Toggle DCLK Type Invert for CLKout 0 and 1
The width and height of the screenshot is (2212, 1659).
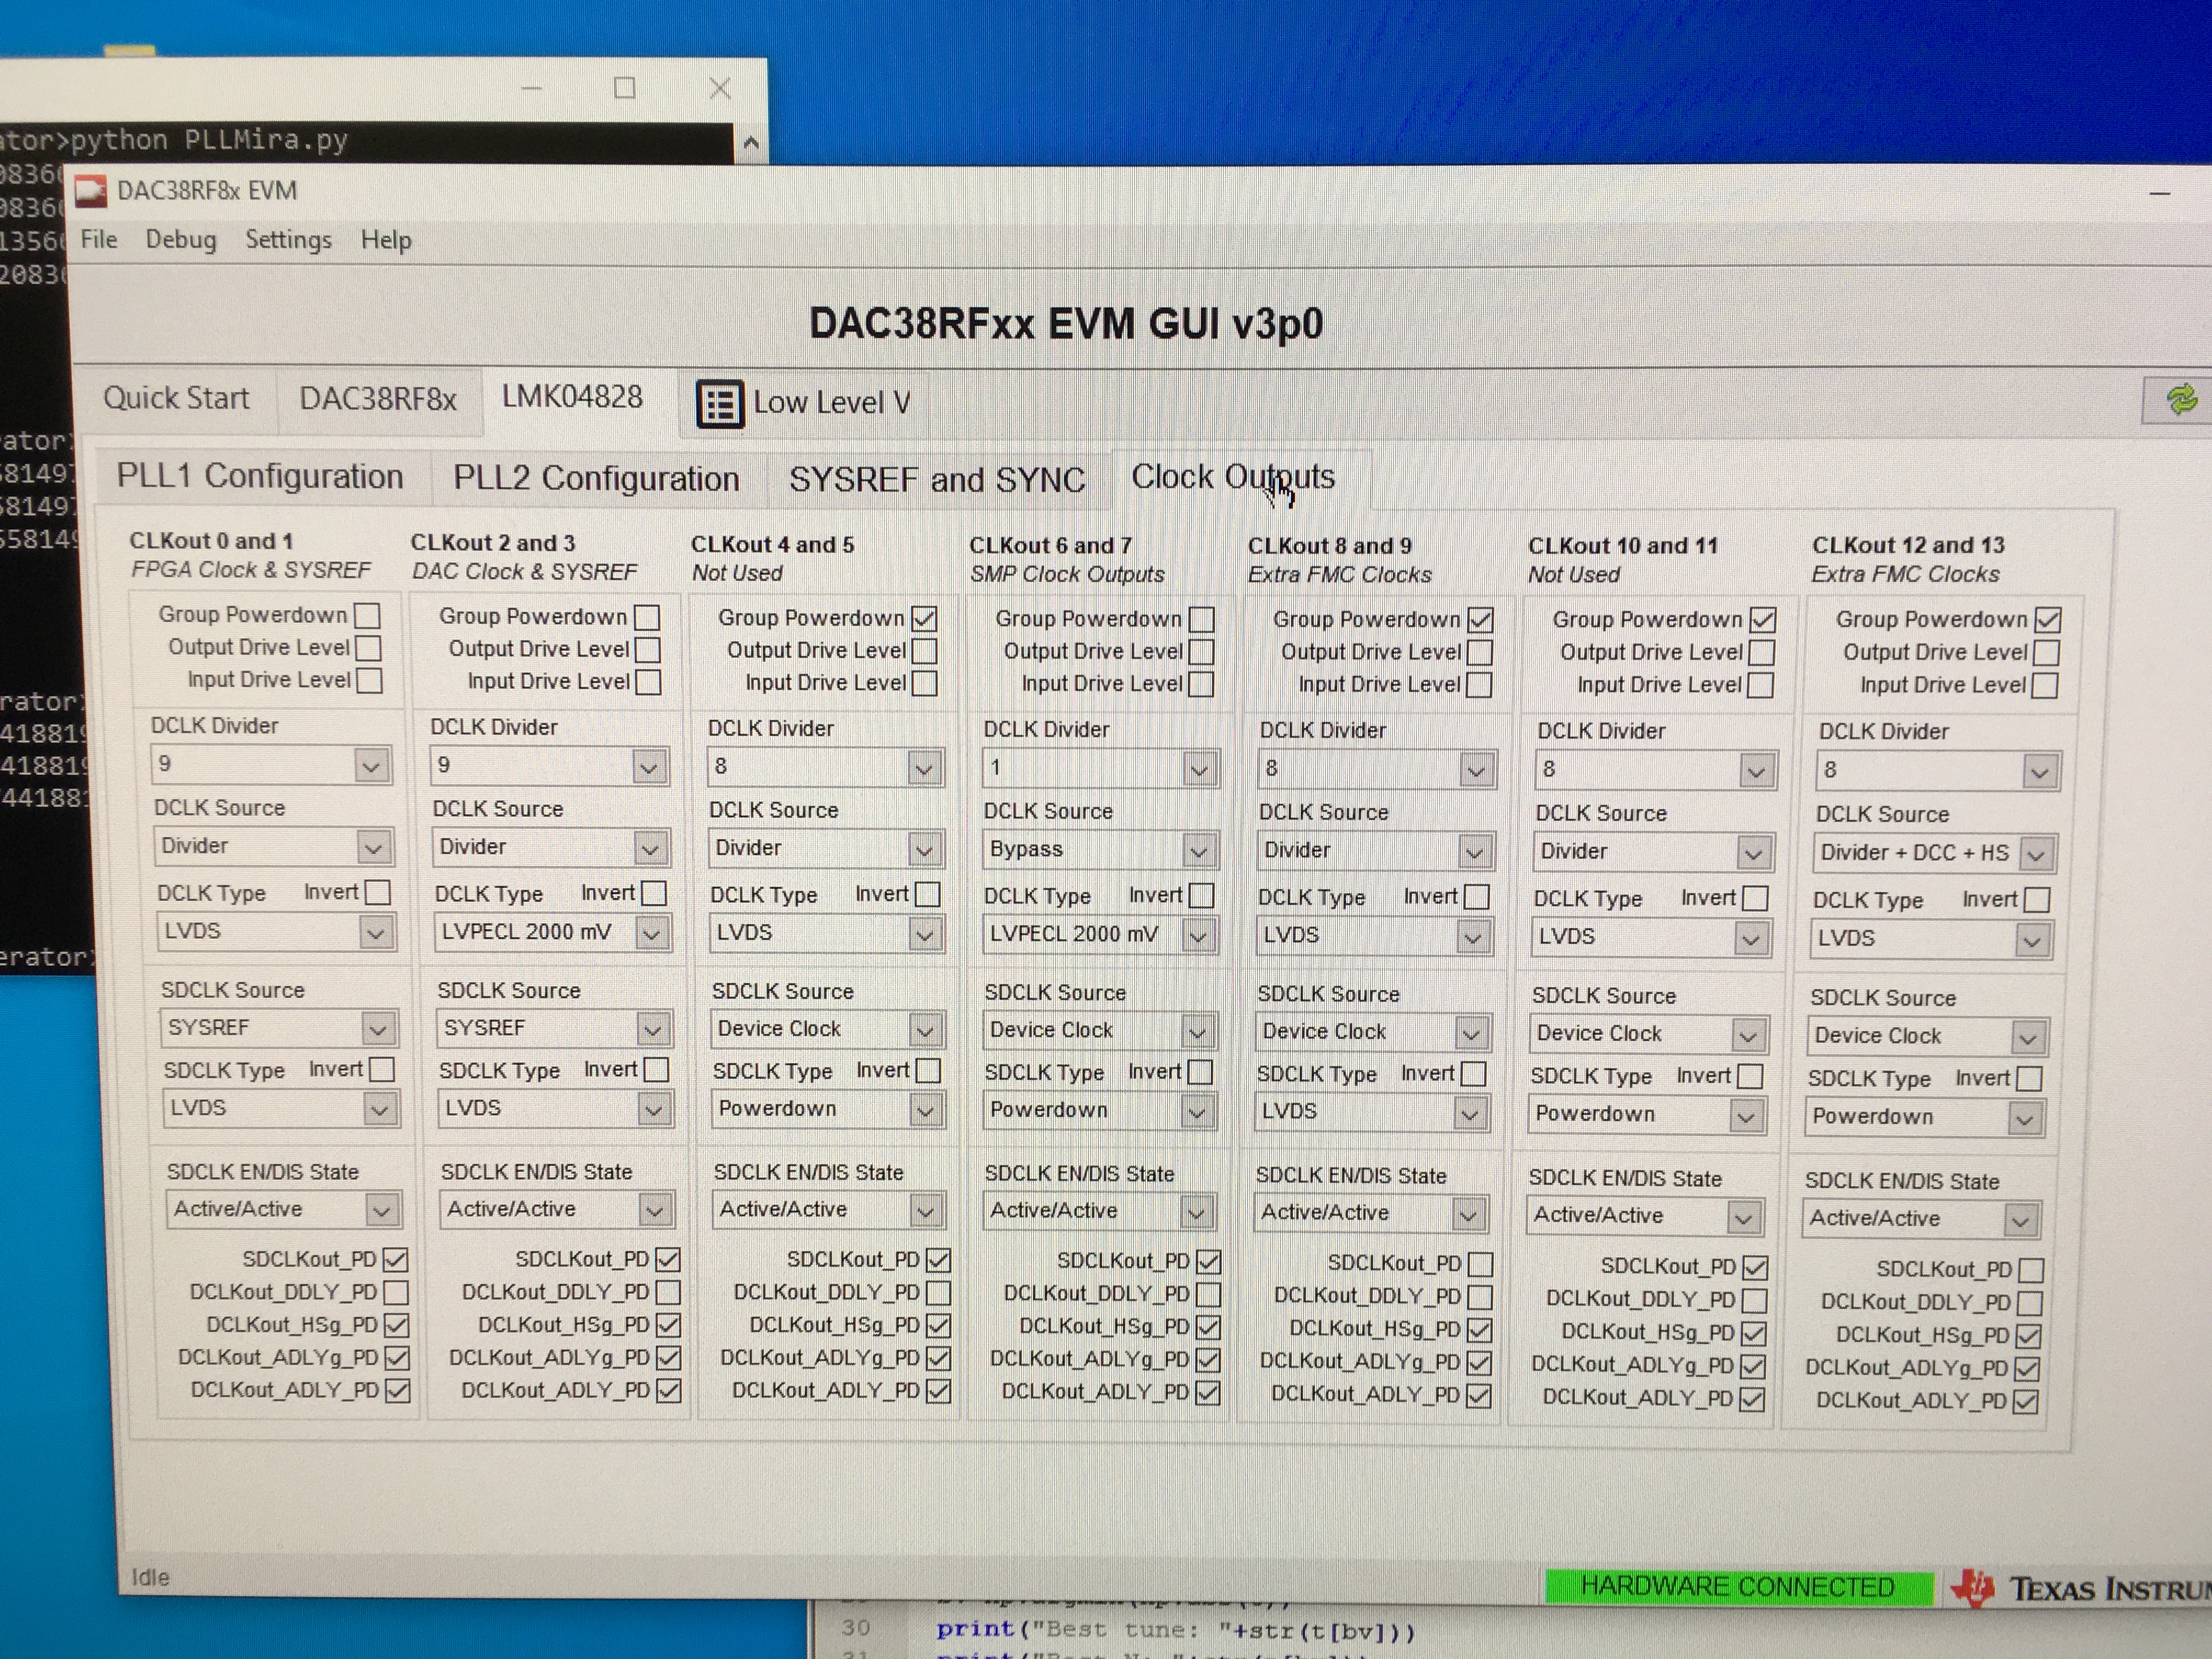click(378, 892)
